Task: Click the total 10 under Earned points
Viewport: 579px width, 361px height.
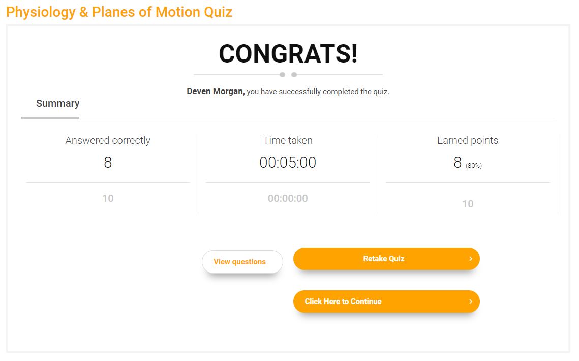Action: 468,204
